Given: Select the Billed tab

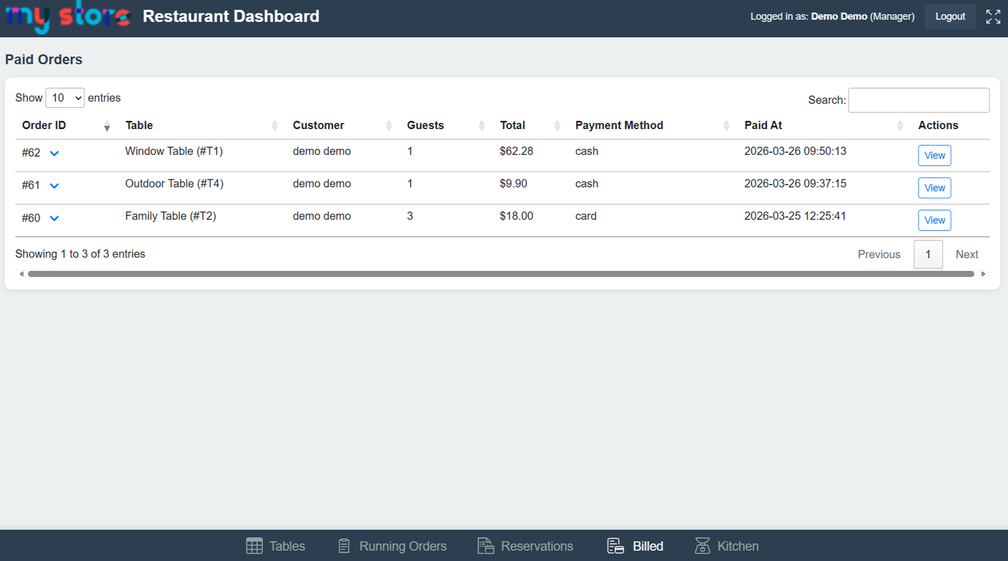Looking at the screenshot, I should point(635,546).
